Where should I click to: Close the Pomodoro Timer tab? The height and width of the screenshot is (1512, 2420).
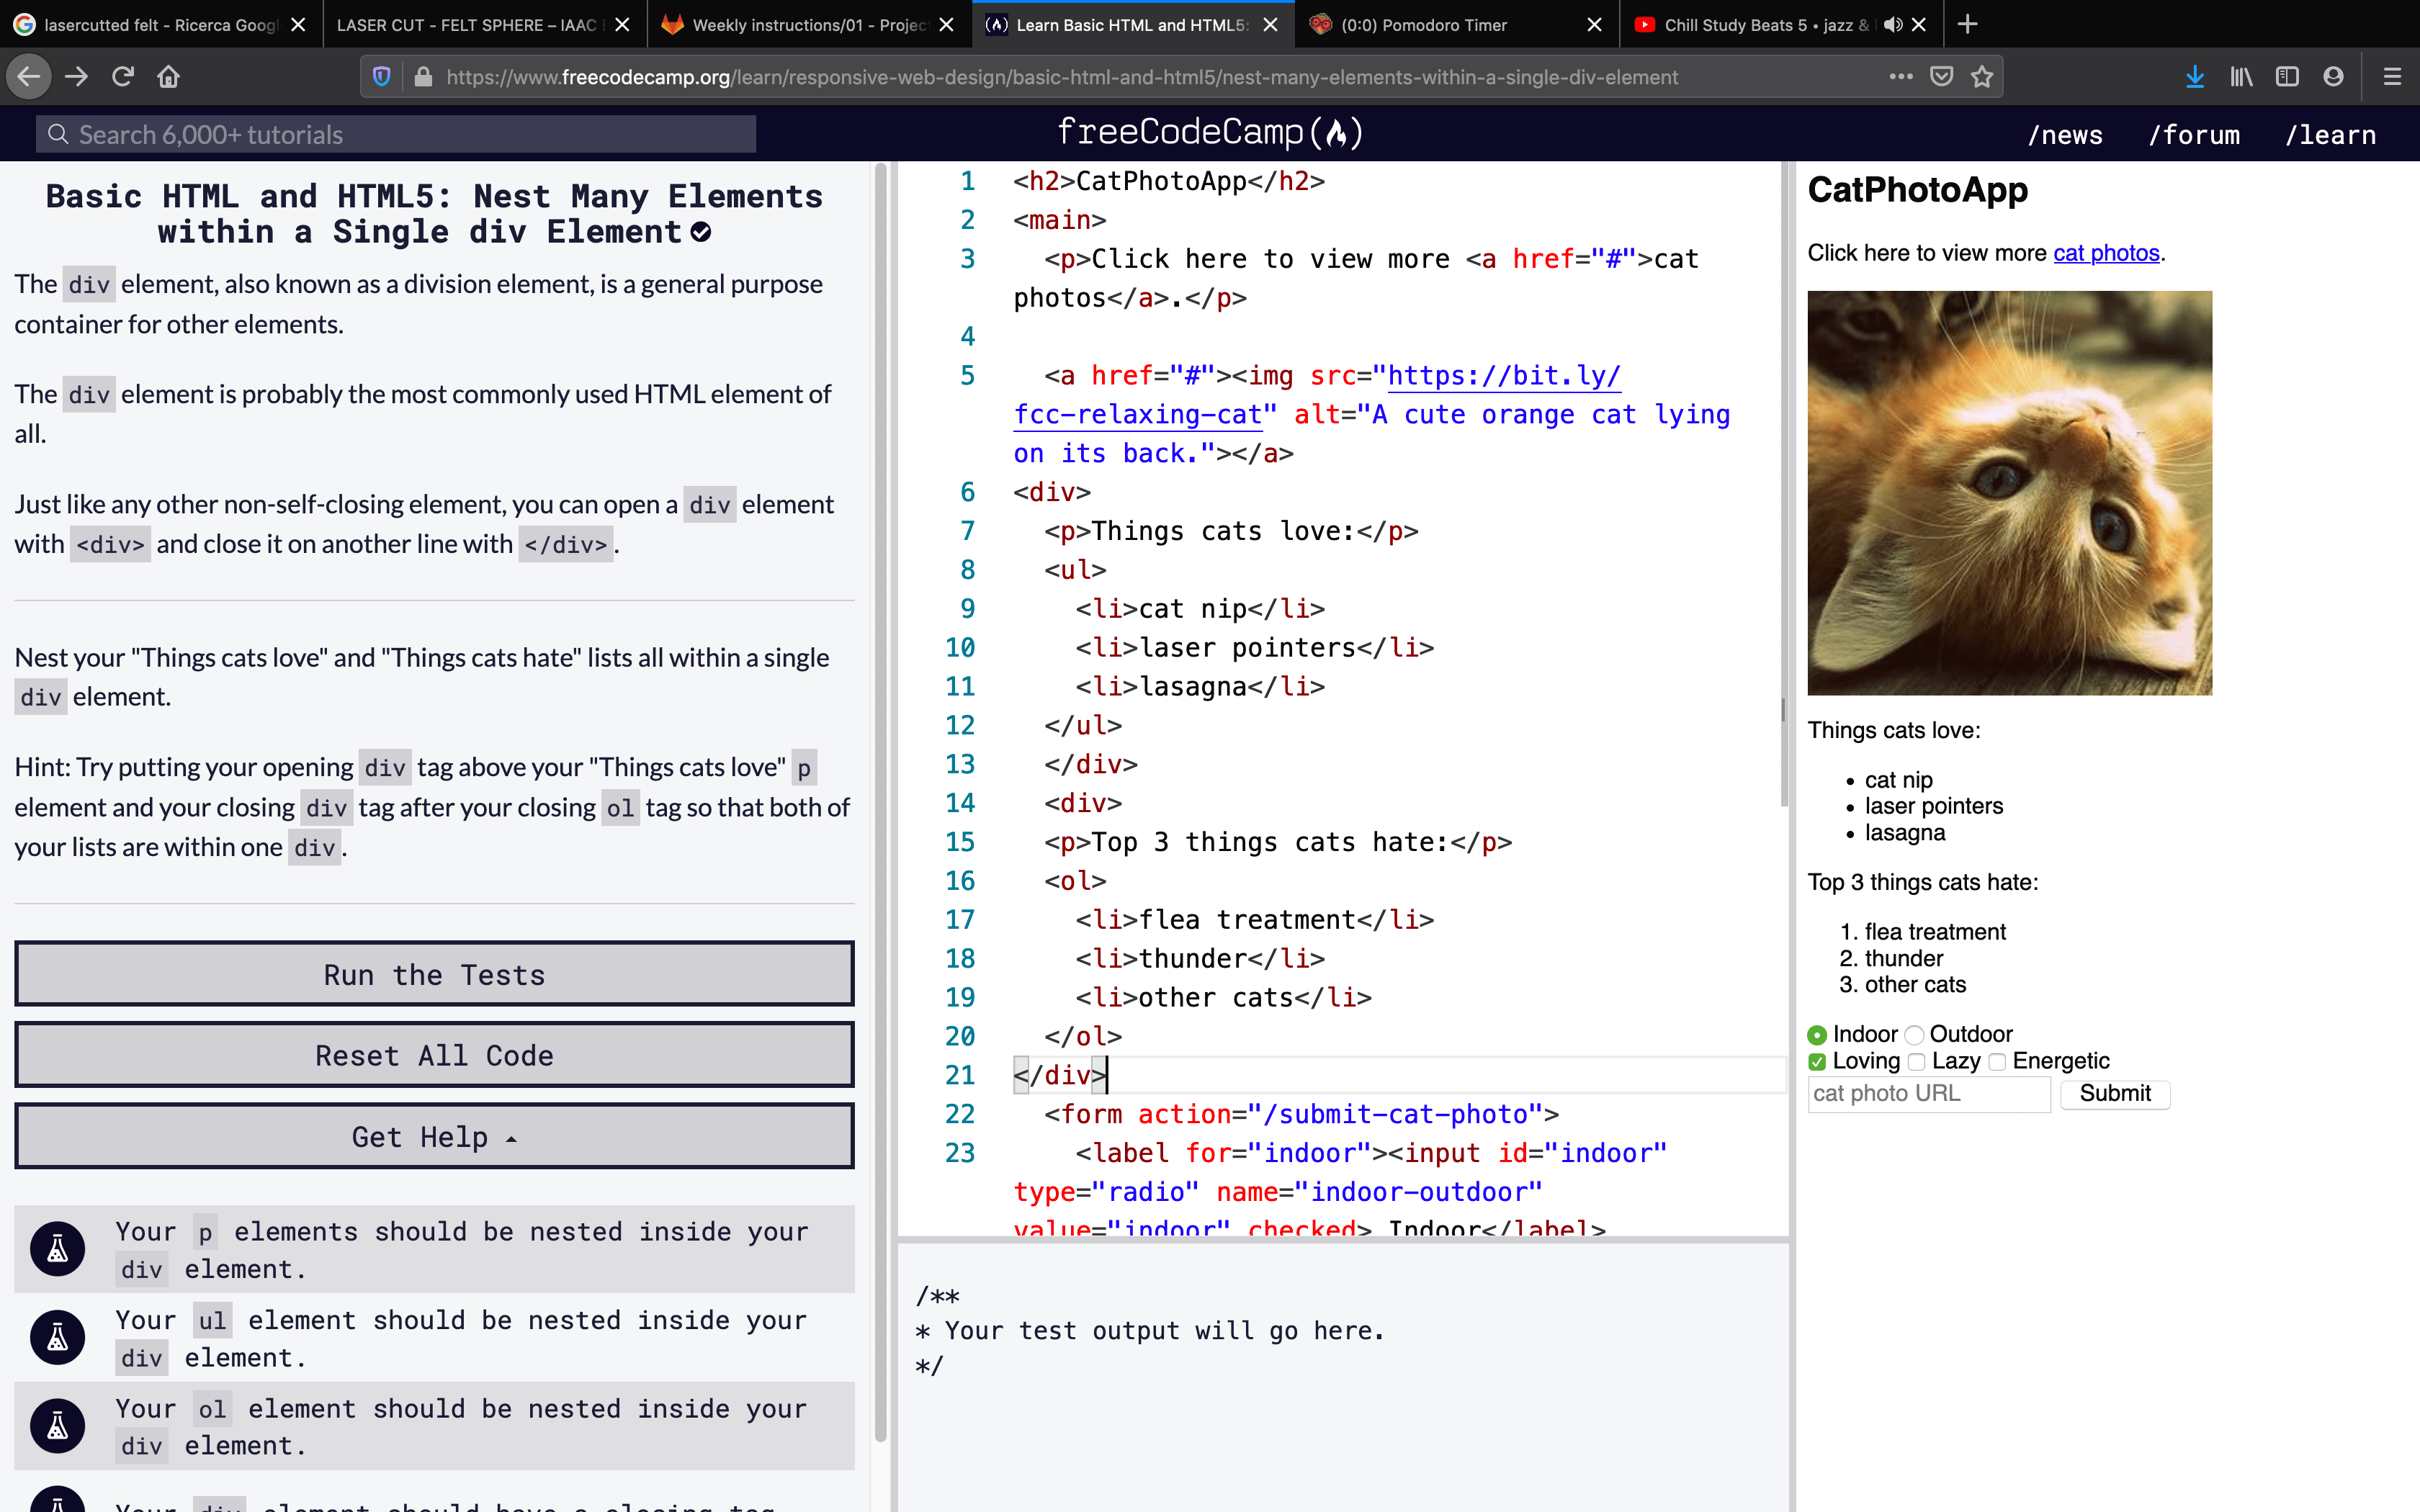click(1594, 25)
